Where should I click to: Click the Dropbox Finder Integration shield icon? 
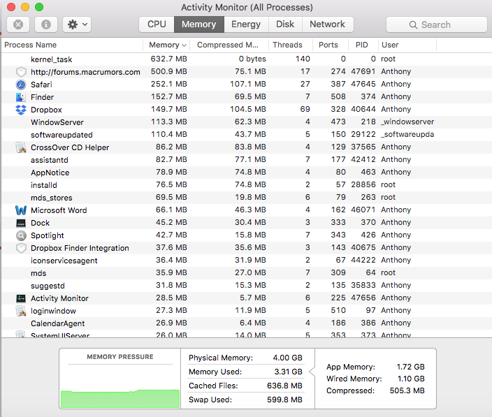pyautogui.click(x=21, y=248)
